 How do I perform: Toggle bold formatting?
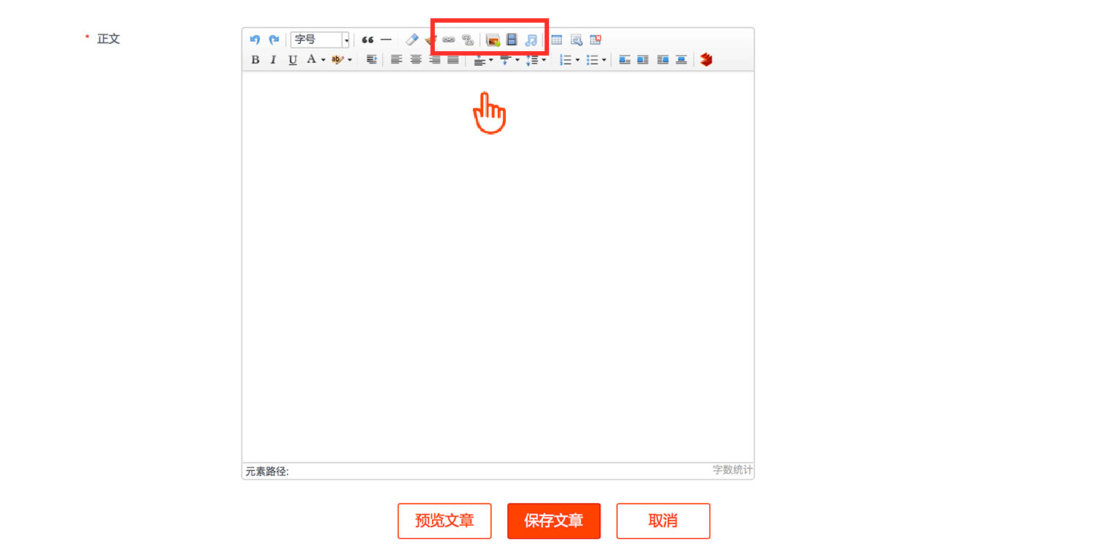(255, 60)
